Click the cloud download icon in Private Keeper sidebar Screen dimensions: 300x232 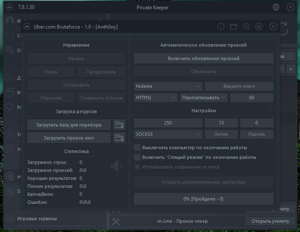[10, 107]
